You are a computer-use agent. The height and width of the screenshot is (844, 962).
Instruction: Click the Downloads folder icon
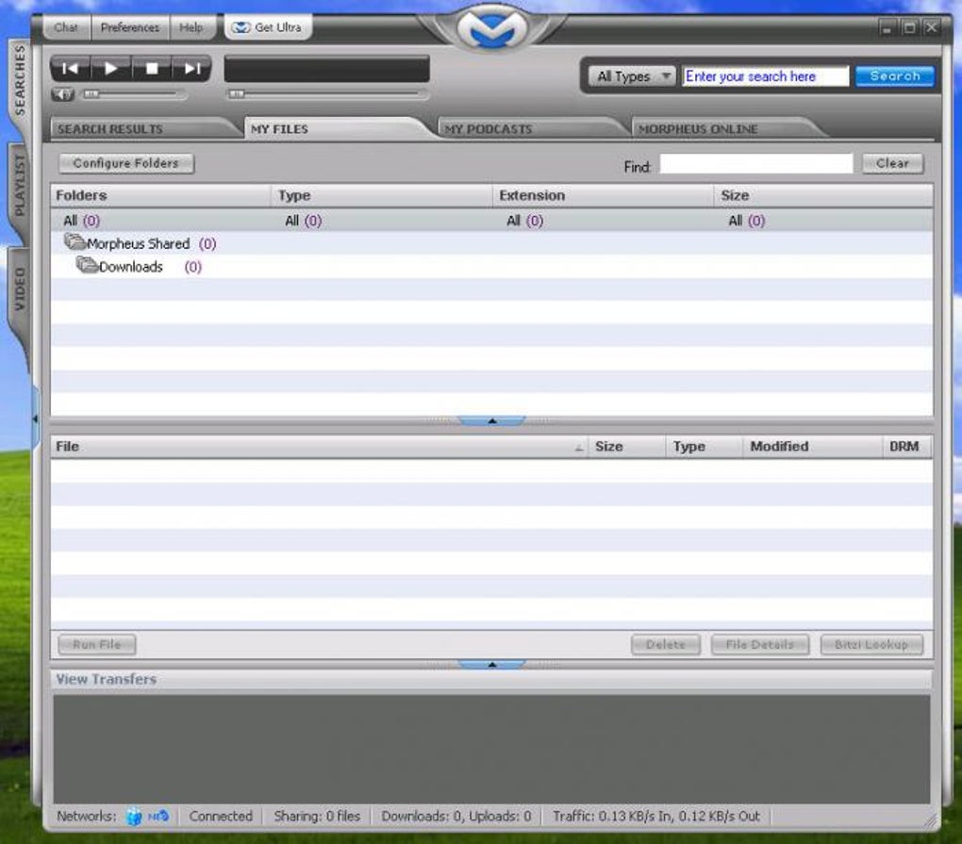pyautogui.click(x=87, y=265)
